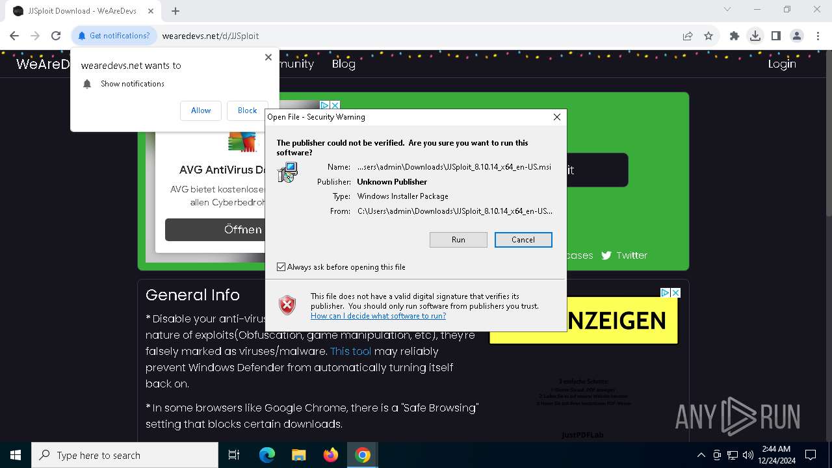Open the Blog menu item
The height and width of the screenshot is (468, 832).
click(343, 64)
